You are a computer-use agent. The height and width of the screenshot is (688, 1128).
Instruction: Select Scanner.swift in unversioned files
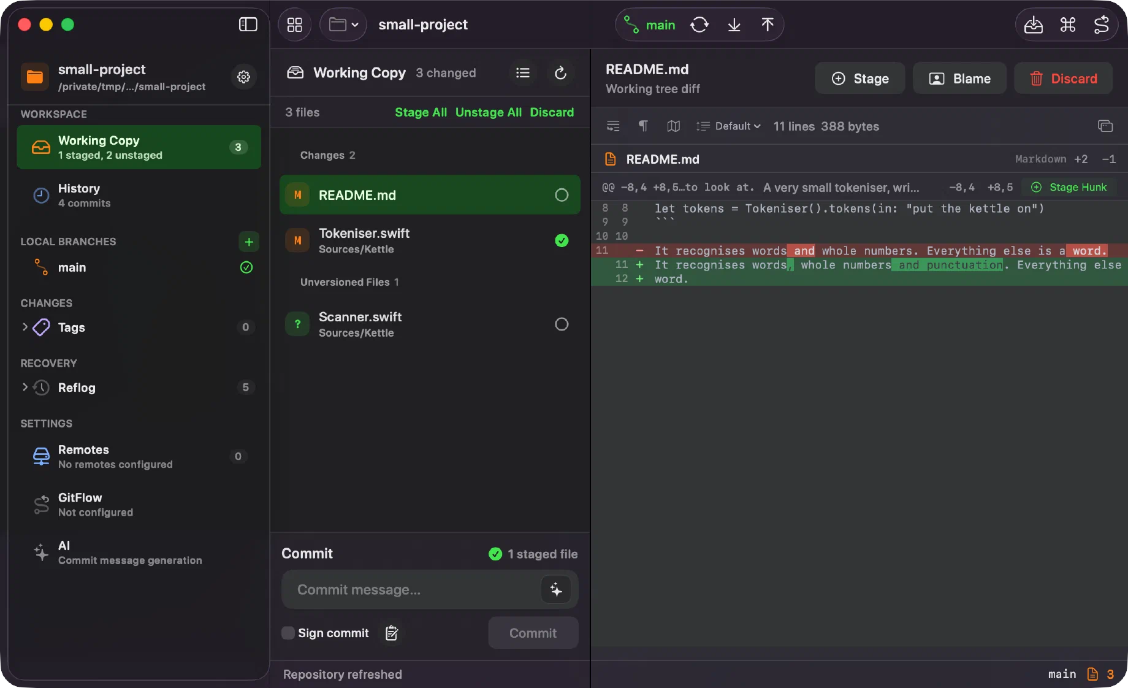click(x=430, y=324)
